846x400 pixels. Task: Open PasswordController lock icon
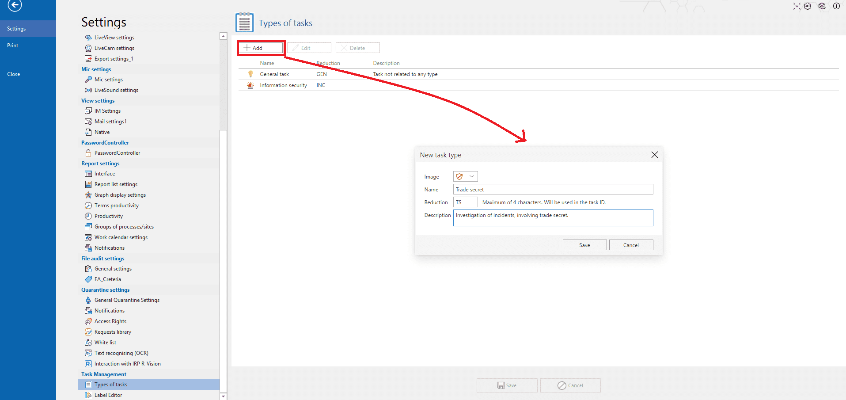pos(88,153)
